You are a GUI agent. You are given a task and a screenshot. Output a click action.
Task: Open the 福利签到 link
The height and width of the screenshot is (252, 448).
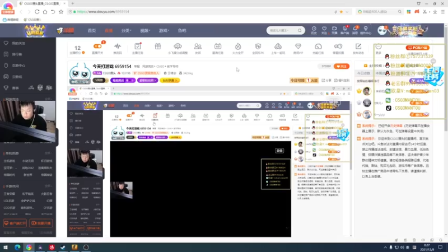pyautogui.click(x=342, y=81)
